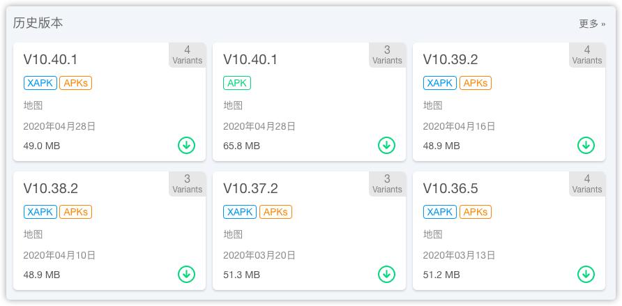This screenshot has width=622, height=306.
Task: Open 更多 link in 历史版本 header
Action: tap(591, 24)
